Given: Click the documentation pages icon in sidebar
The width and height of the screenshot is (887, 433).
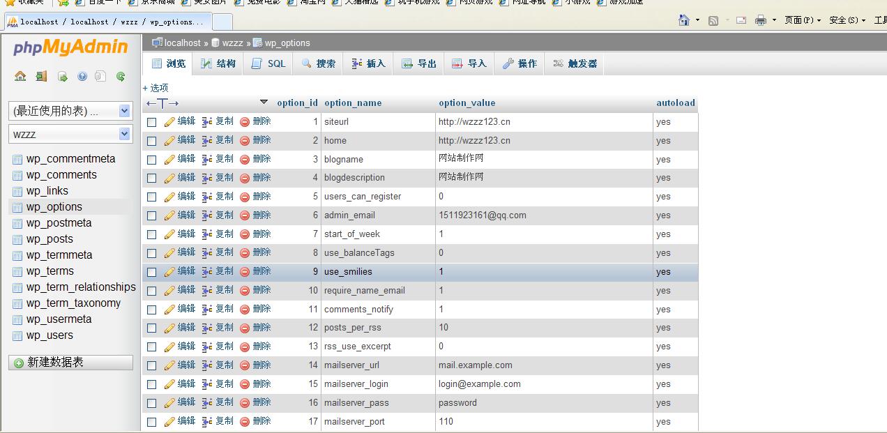Looking at the screenshot, I should [x=100, y=76].
